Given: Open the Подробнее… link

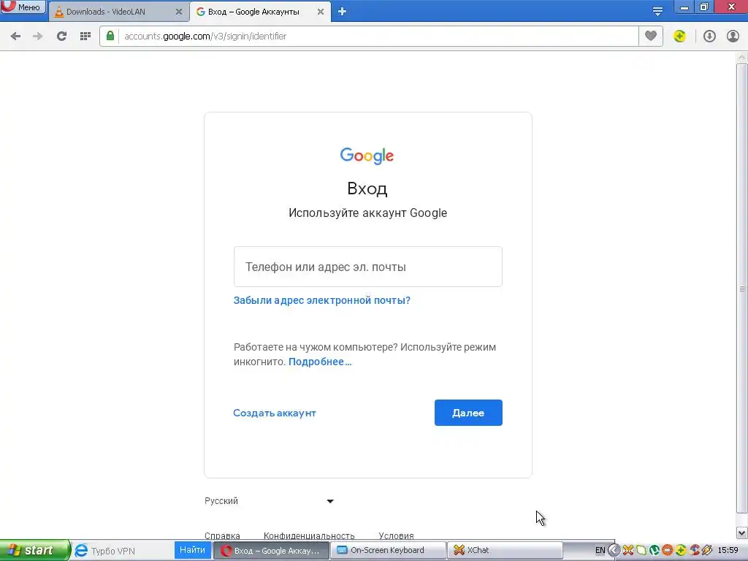Looking at the screenshot, I should (320, 362).
